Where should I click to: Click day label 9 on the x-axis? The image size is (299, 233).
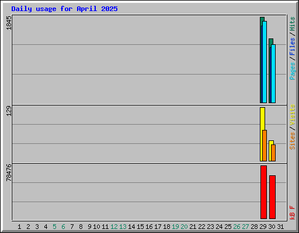(x=89, y=227)
